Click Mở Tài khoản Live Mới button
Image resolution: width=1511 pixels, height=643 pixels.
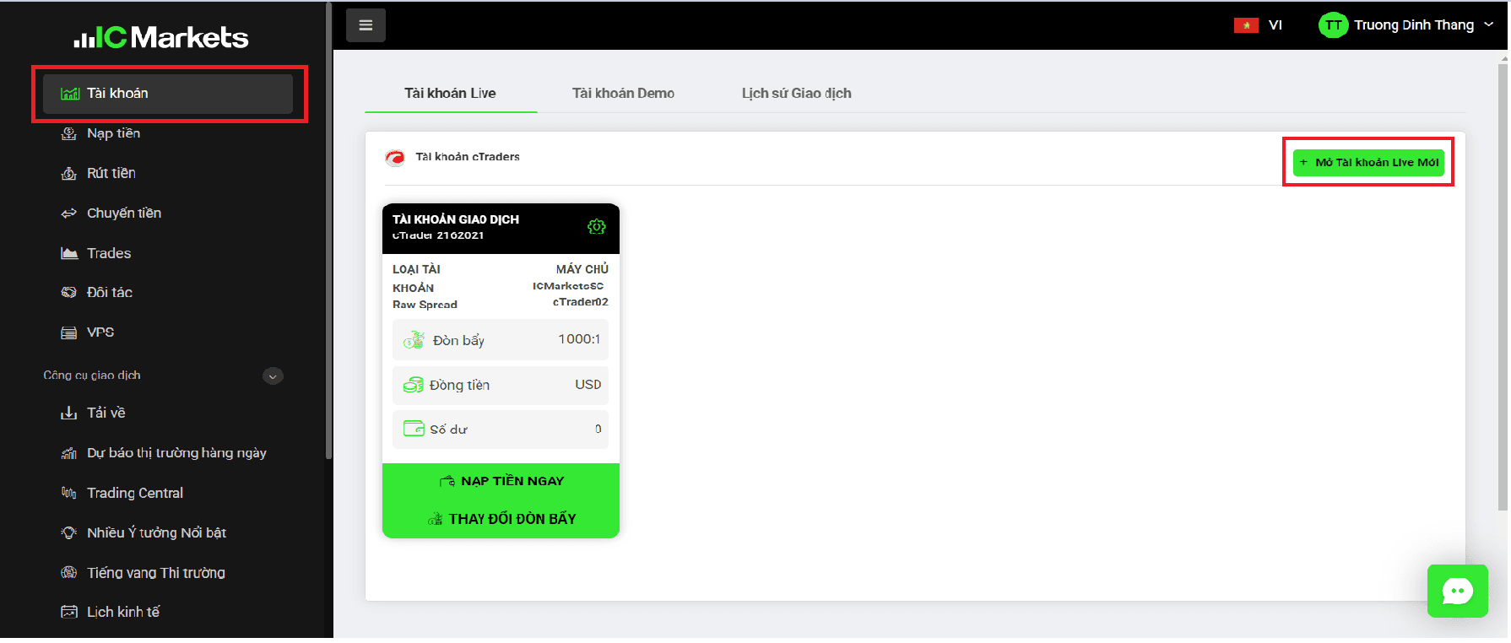coord(1368,162)
